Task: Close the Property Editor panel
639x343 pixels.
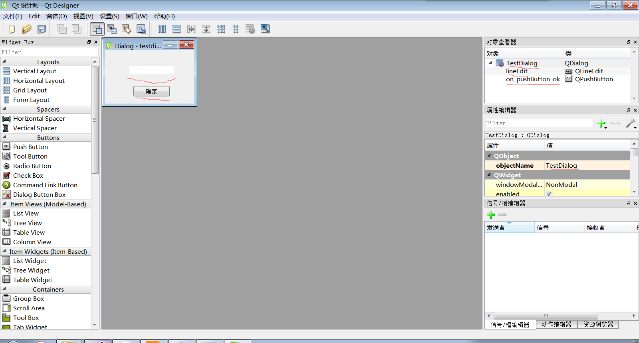Action: click(x=635, y=110)
